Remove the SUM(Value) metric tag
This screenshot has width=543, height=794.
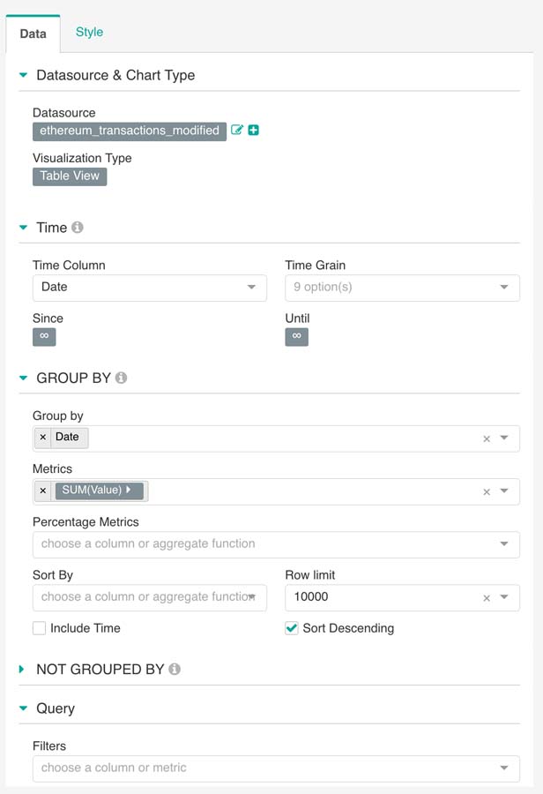click(43, 491)
